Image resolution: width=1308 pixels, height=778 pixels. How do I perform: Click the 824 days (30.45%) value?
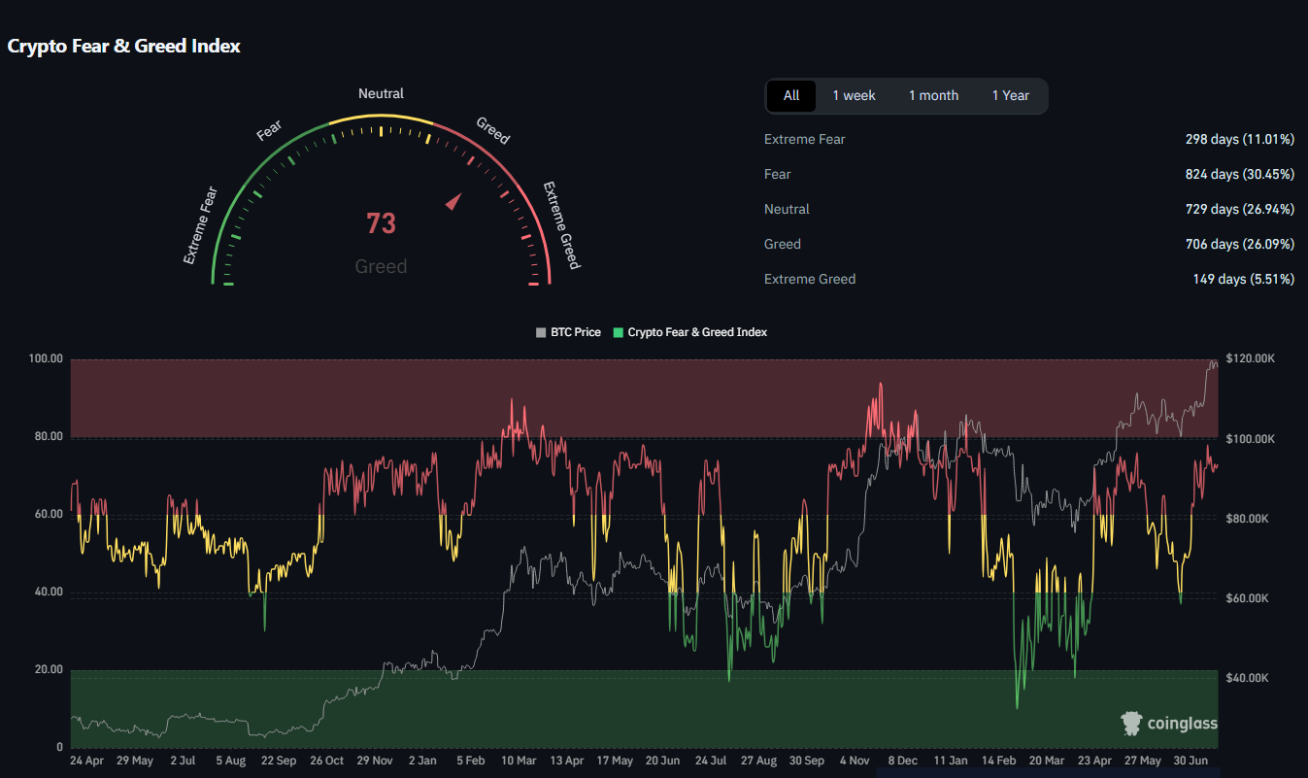1240,174
